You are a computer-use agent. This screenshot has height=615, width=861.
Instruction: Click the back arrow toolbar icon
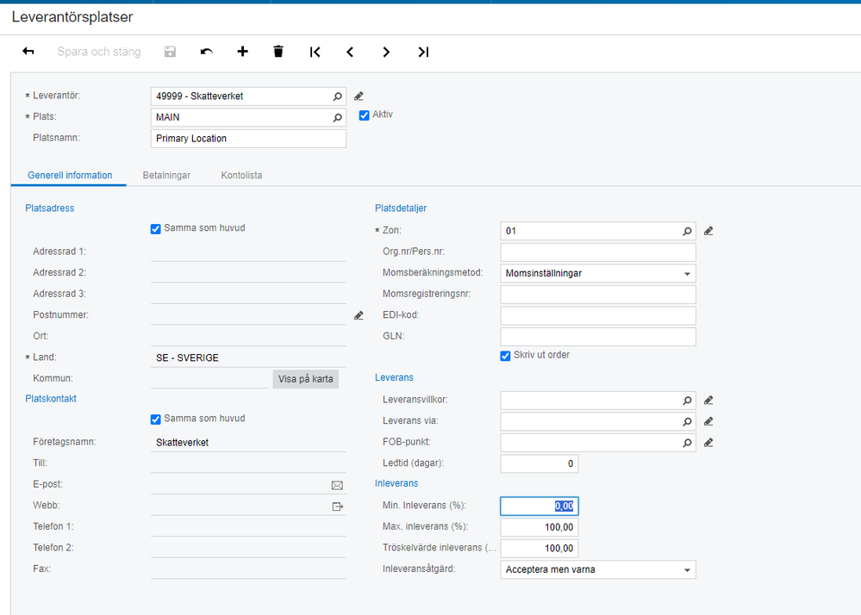tap(28, 52)
